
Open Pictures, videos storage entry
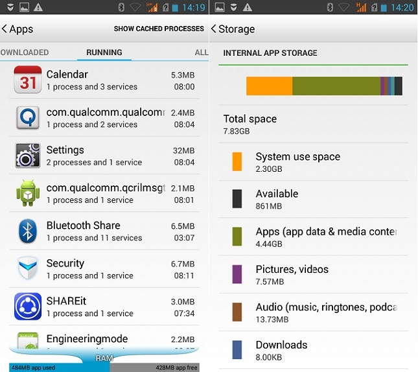pos(313,274)
